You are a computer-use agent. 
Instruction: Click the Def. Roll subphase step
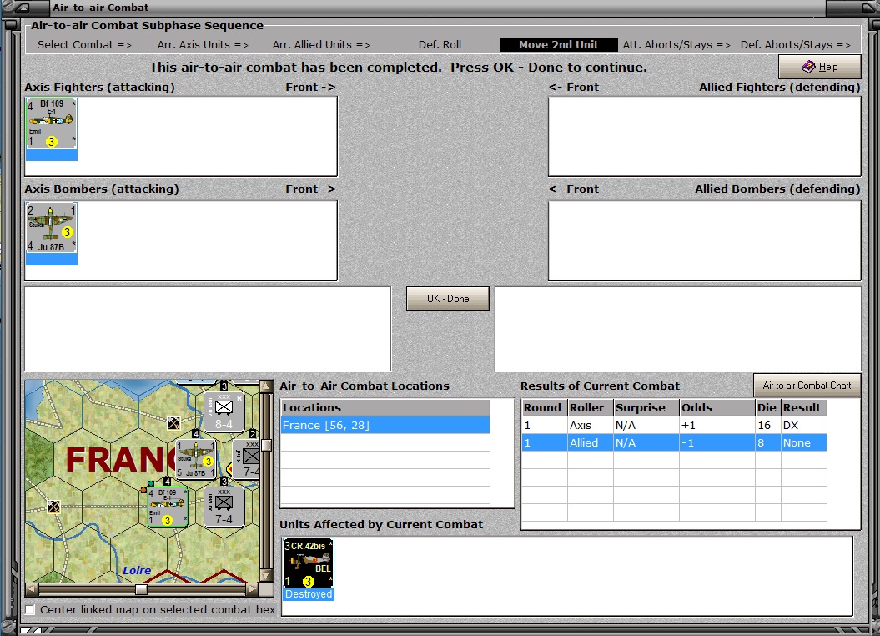tap(440, 45)
